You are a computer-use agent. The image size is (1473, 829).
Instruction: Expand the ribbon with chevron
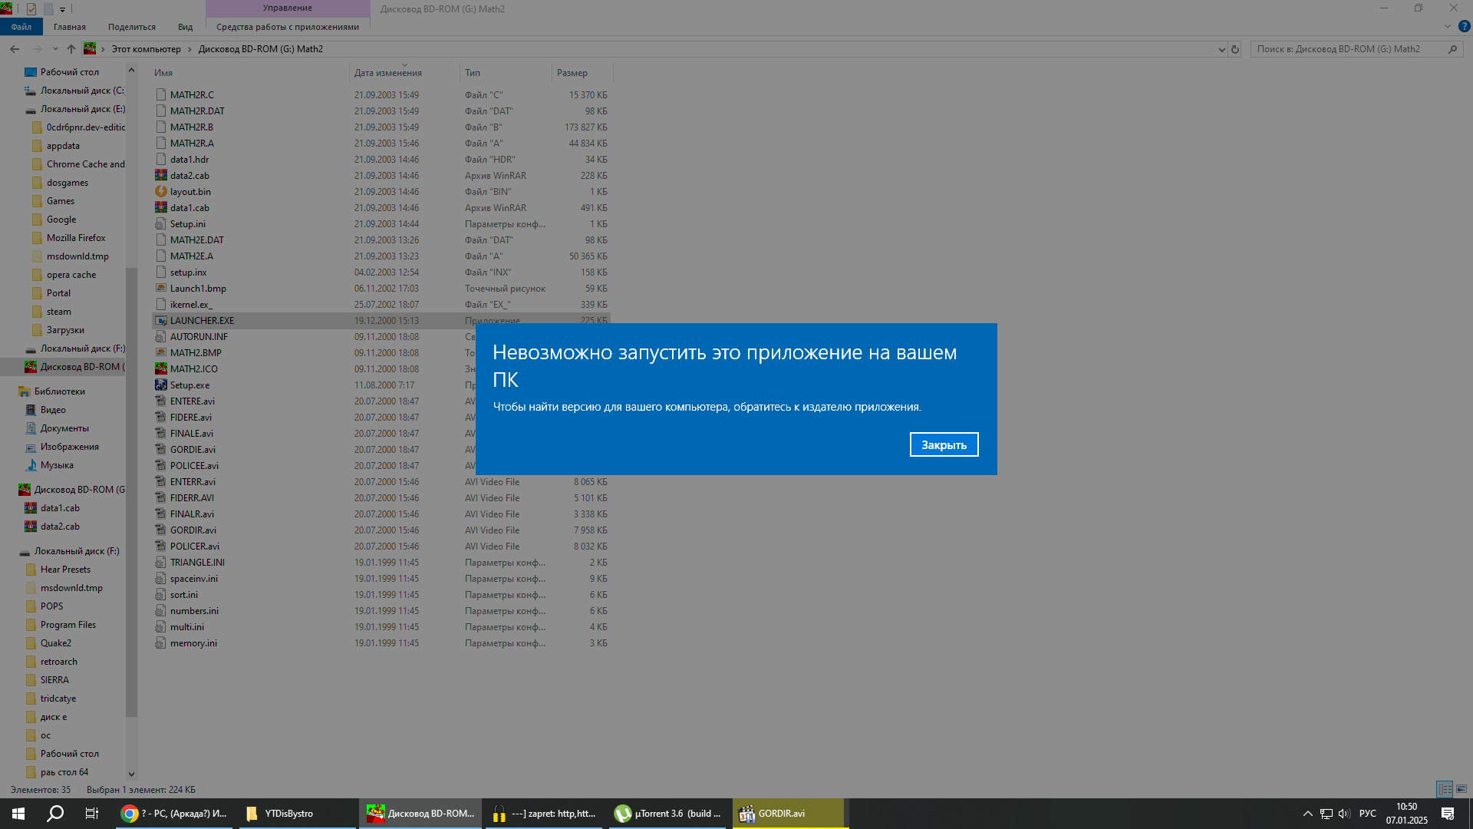point(1448,26)
